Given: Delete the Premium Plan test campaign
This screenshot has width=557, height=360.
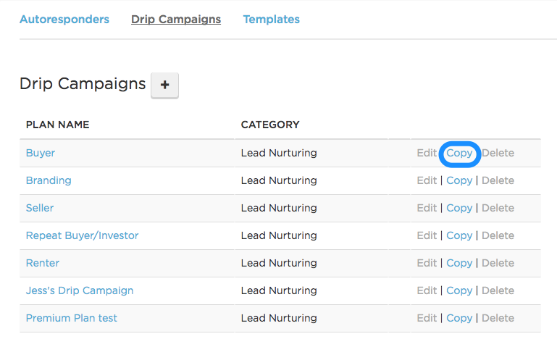Looking at the screenshot, I should pos(498,318).
